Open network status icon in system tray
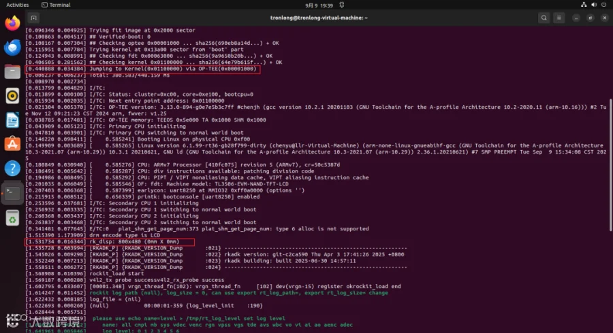613x333 pixels. tap(583, 5)
